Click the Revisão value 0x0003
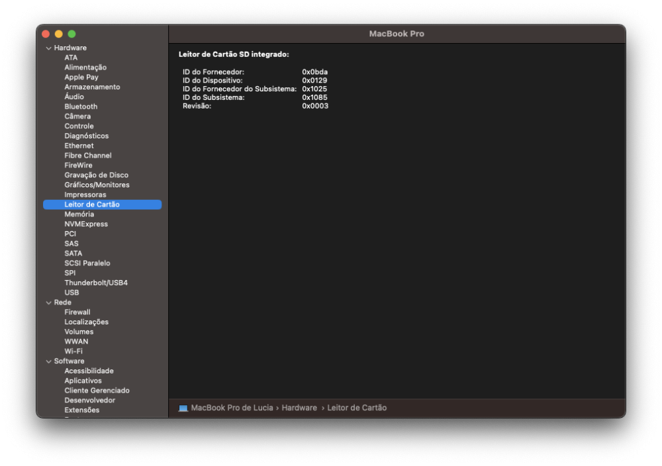 [315, 106]
